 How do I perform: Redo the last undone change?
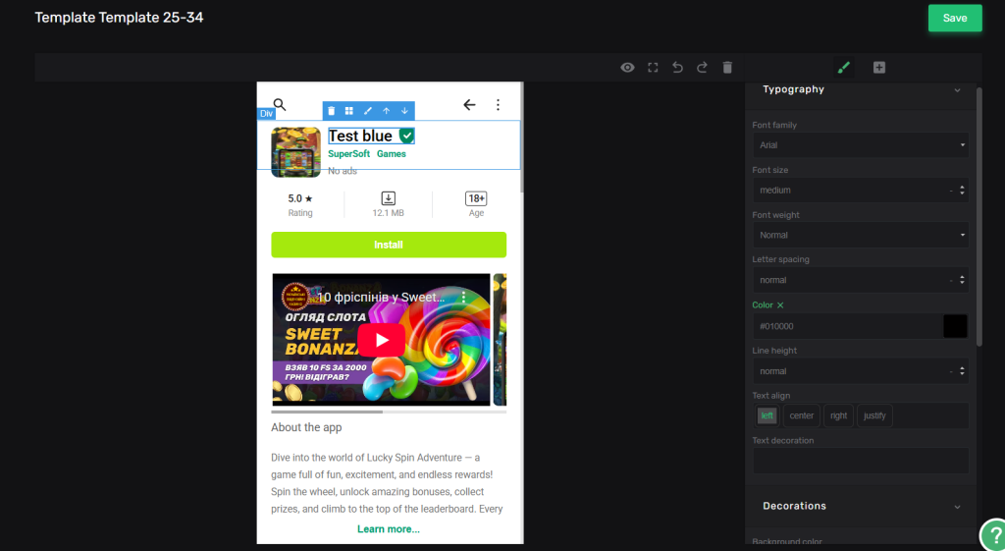pyautogui.click(x=702, y=68)
